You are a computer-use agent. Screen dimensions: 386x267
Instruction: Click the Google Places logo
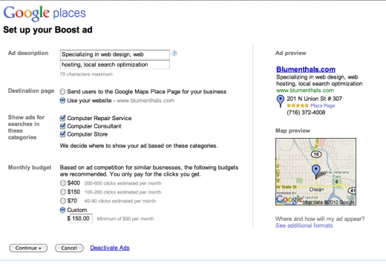tap(45, 13)
